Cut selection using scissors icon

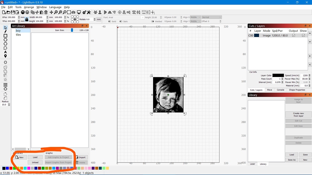[x=37, y=12]
